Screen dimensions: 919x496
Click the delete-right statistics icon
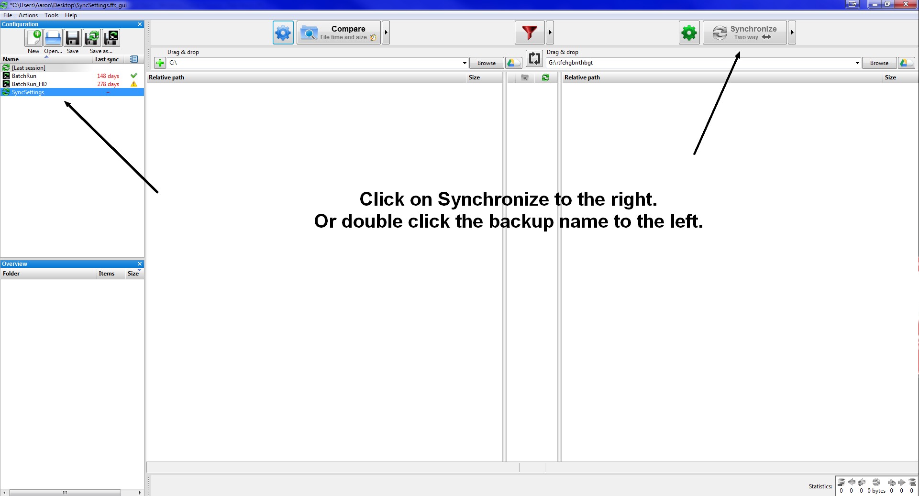click(x=912, y=482)
